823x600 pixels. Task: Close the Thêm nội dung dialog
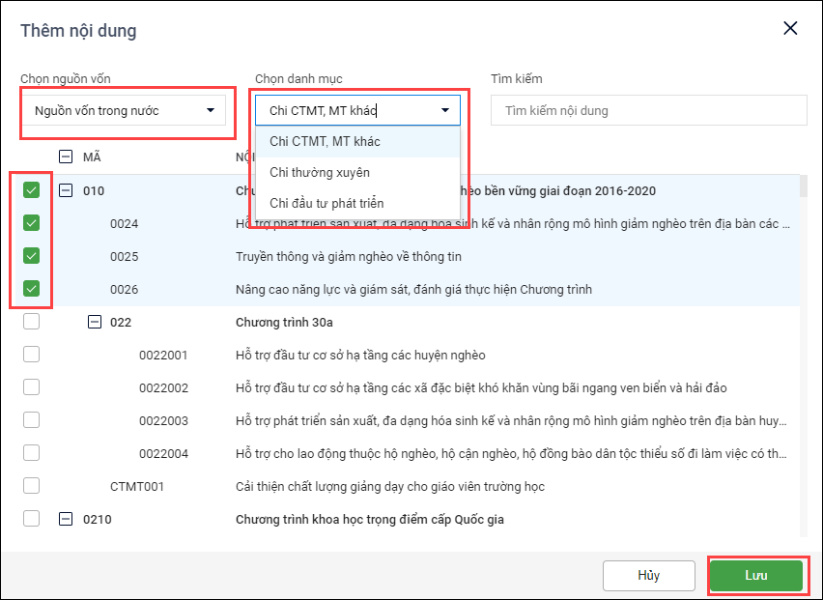click(790, 28)
